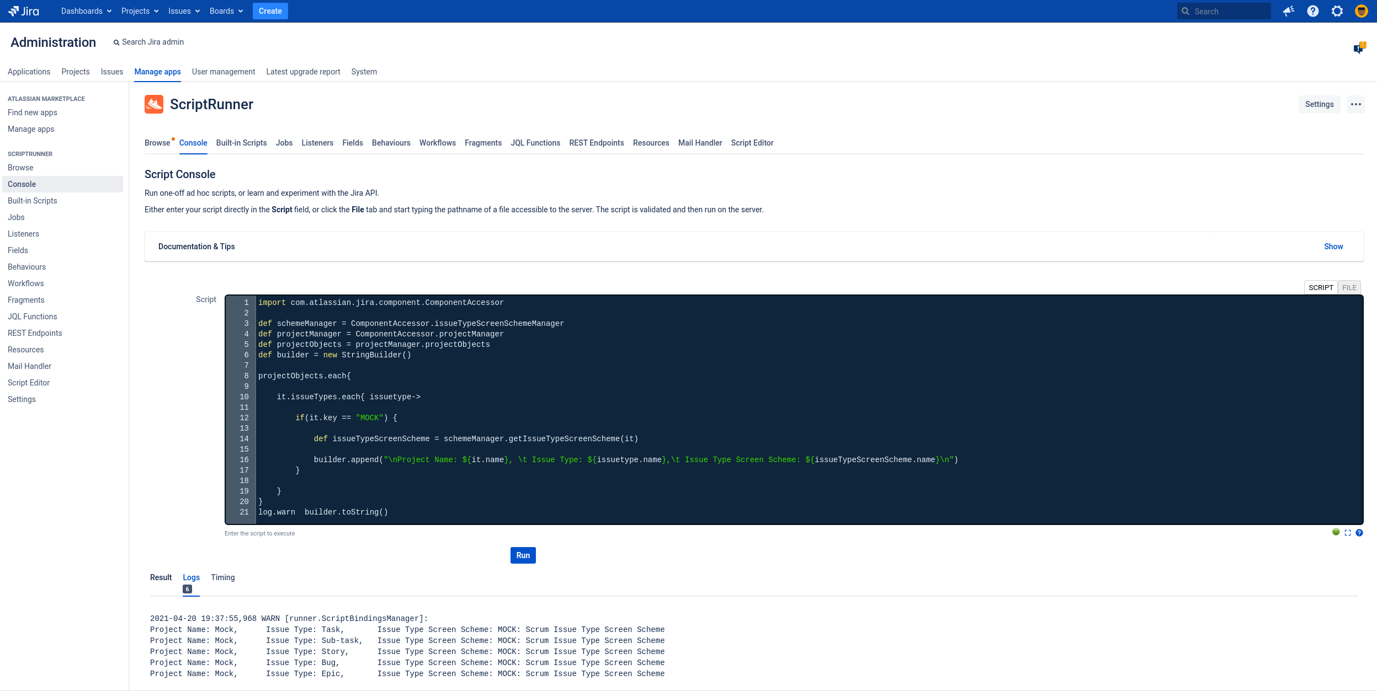Image resolution: width=1377 pixels, height=691 pixels.
Task: Open the Boards dropdown menu
Action: pyautogui.click(x=226, y=11)
